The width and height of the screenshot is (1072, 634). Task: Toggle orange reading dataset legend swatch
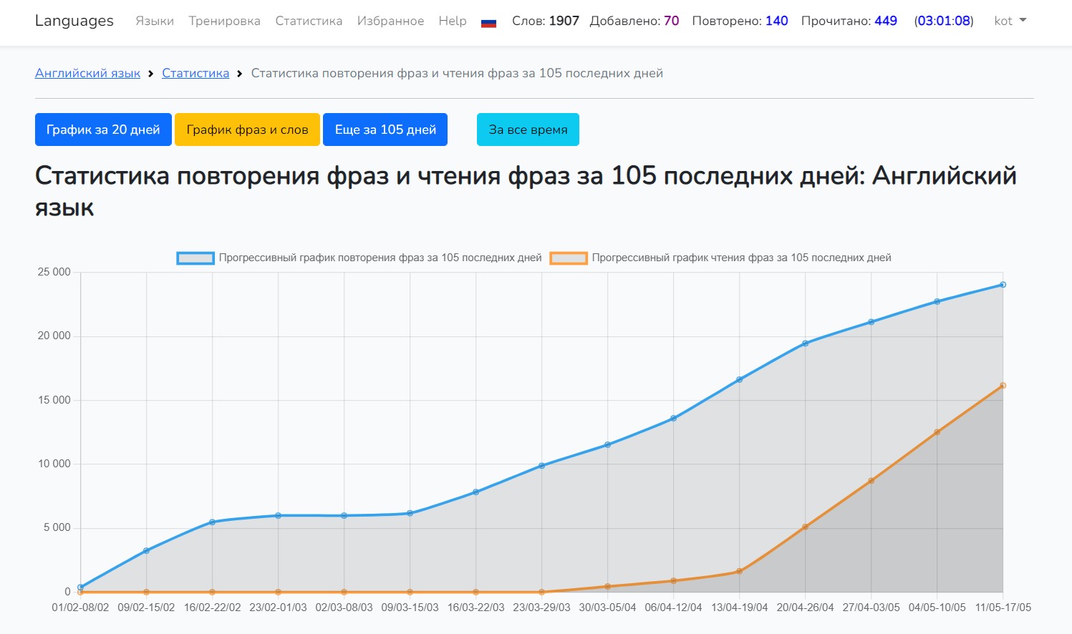click(569, 258)
